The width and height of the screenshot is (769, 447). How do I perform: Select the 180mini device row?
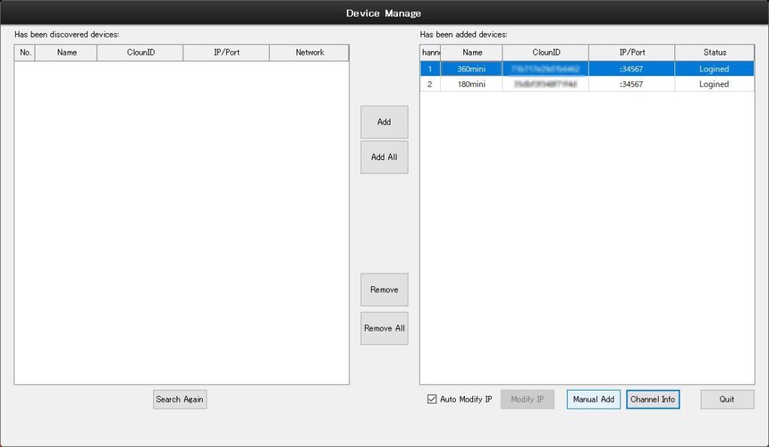472,84
